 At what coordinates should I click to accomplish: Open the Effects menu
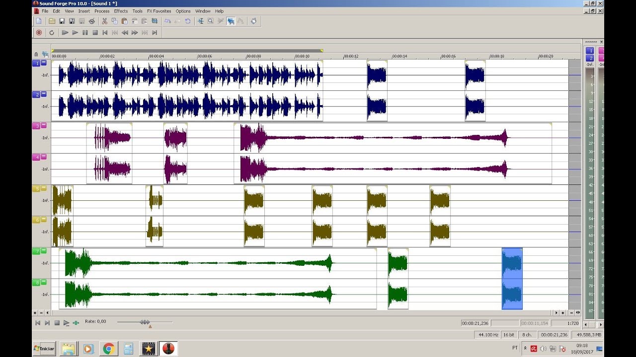(121, 11)
